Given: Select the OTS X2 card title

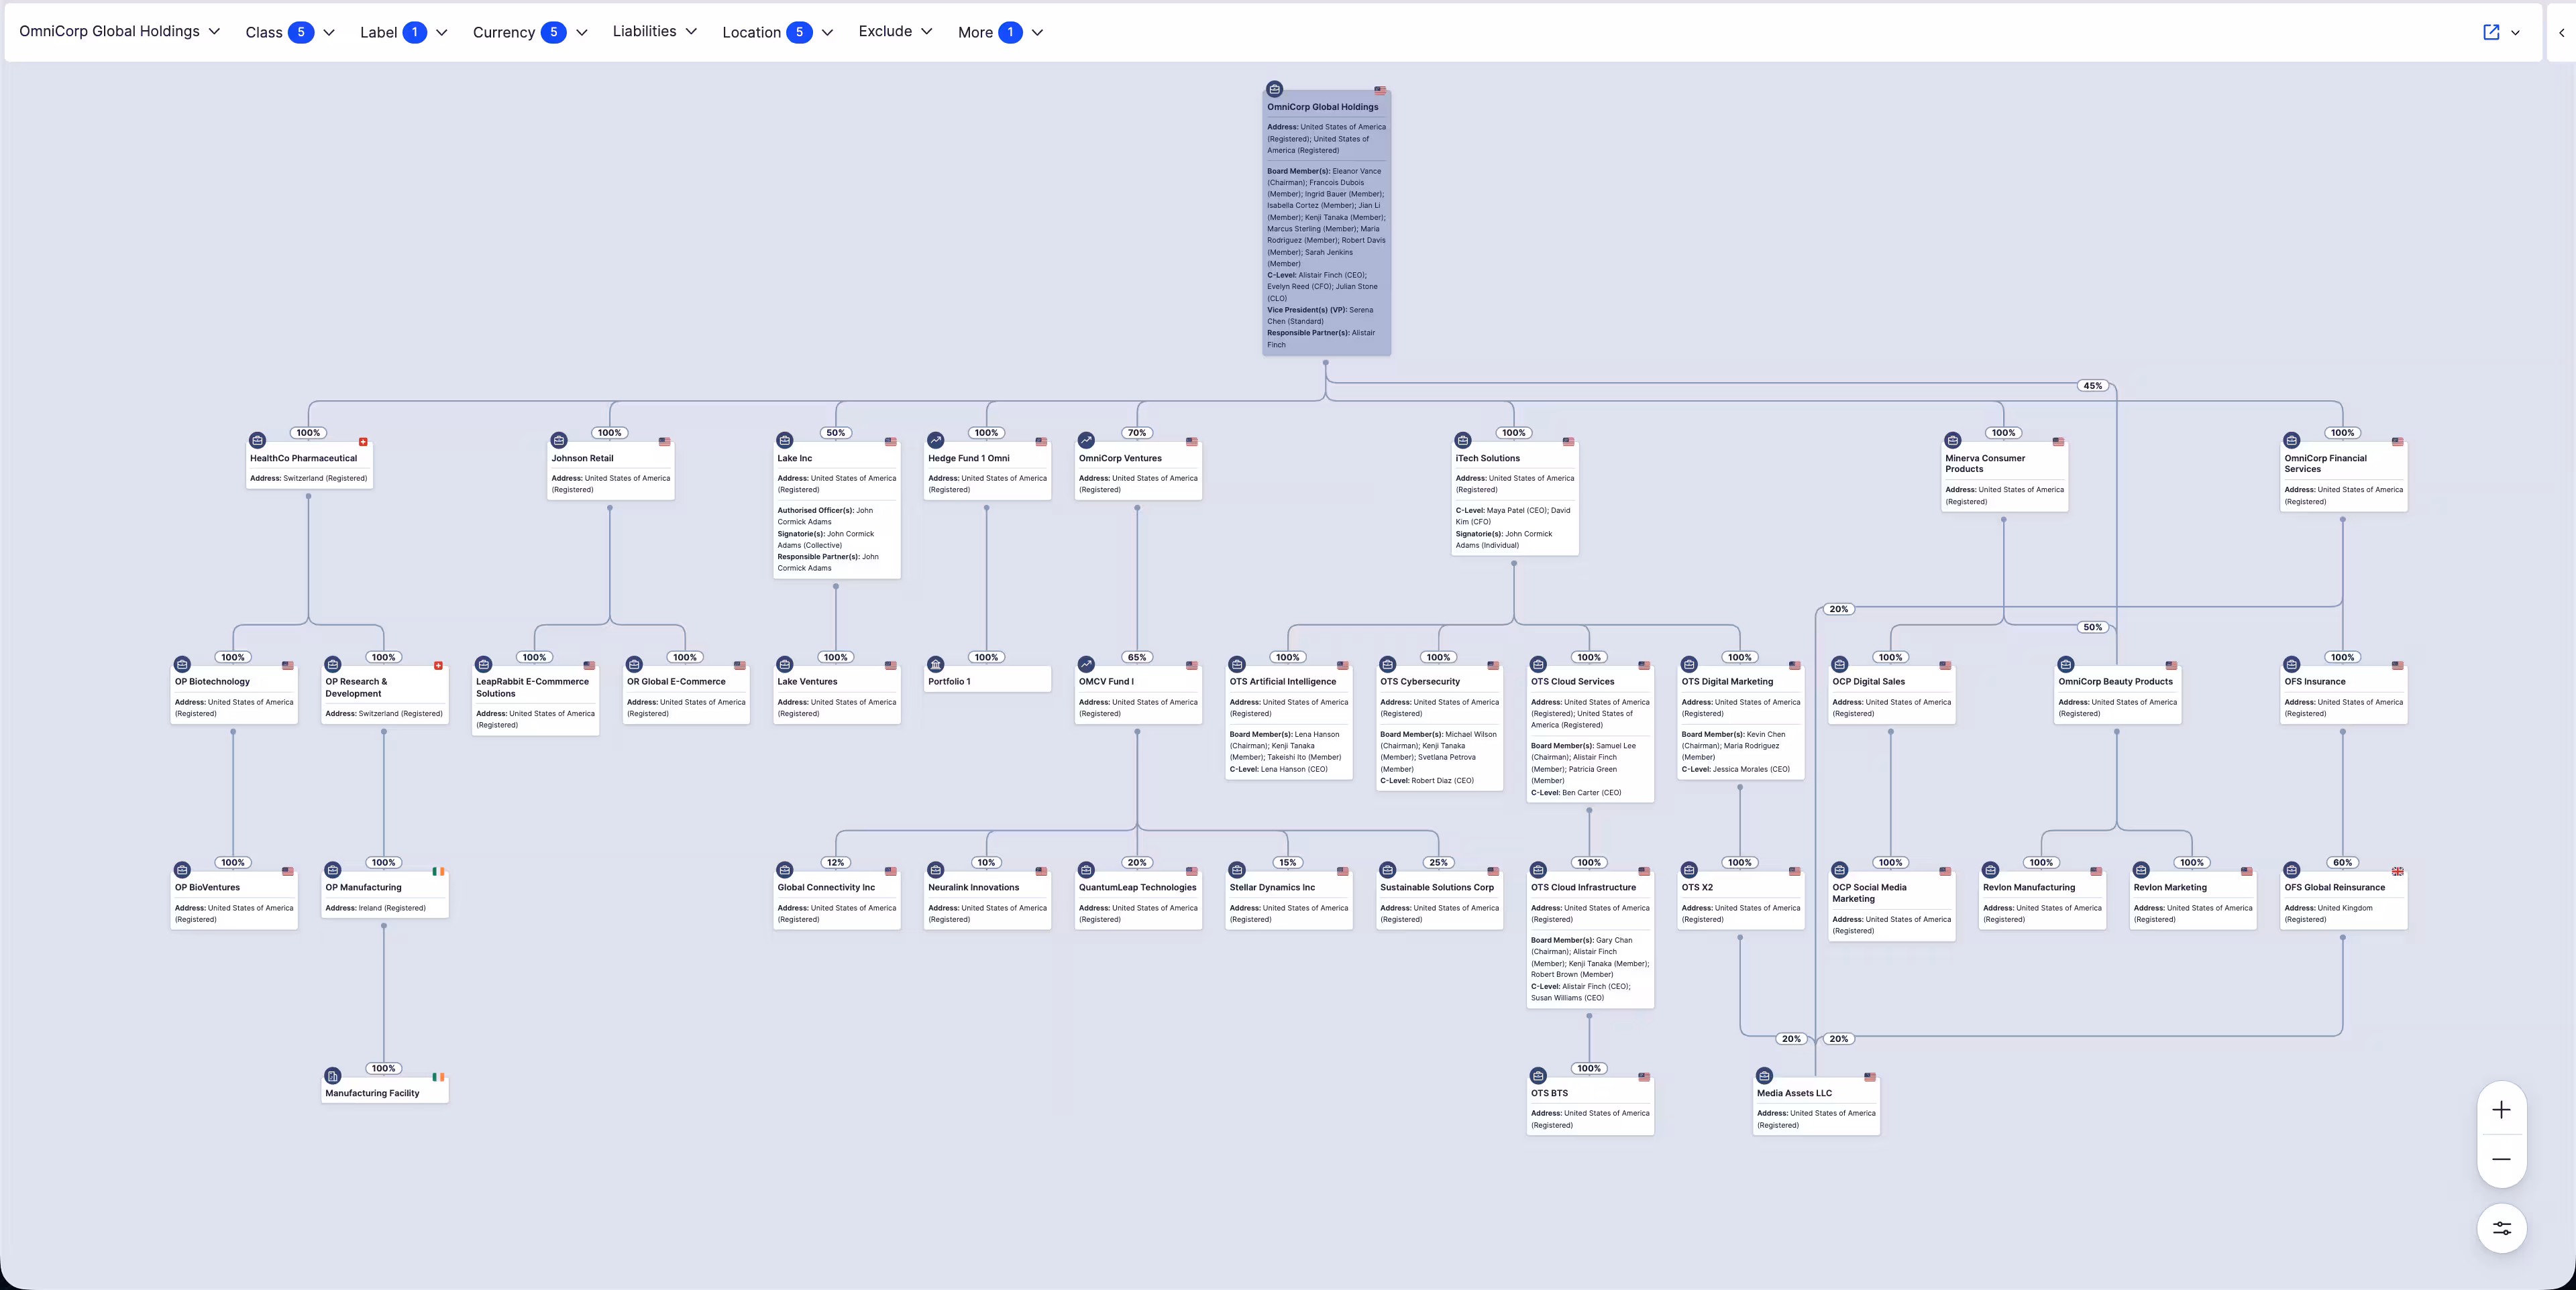Looking at the screenshot, I should pyautogui.click(x=1697, y=887).
